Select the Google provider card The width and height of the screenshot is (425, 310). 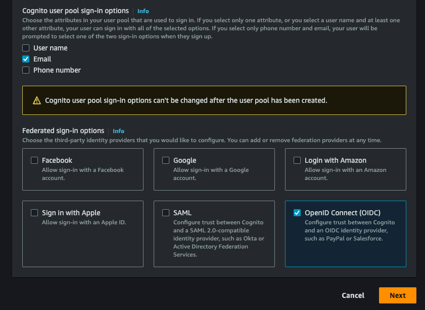(214, 169)
